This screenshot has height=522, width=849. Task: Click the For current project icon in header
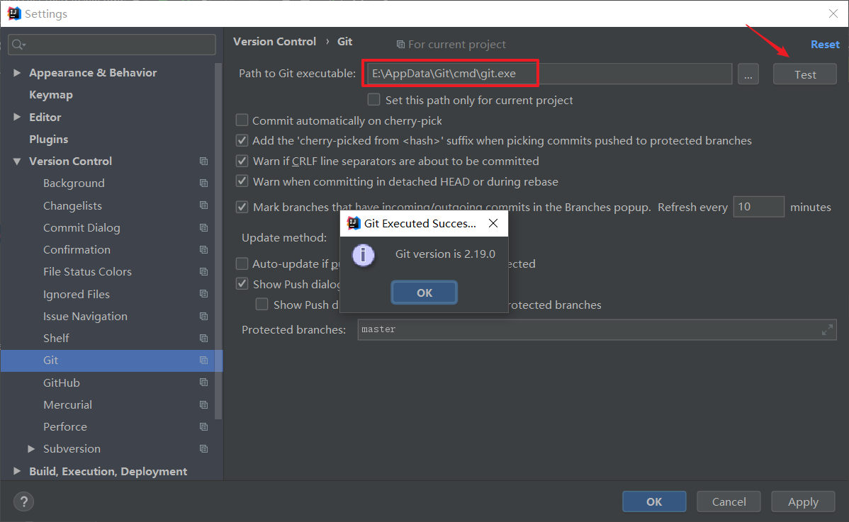point(400,45)
